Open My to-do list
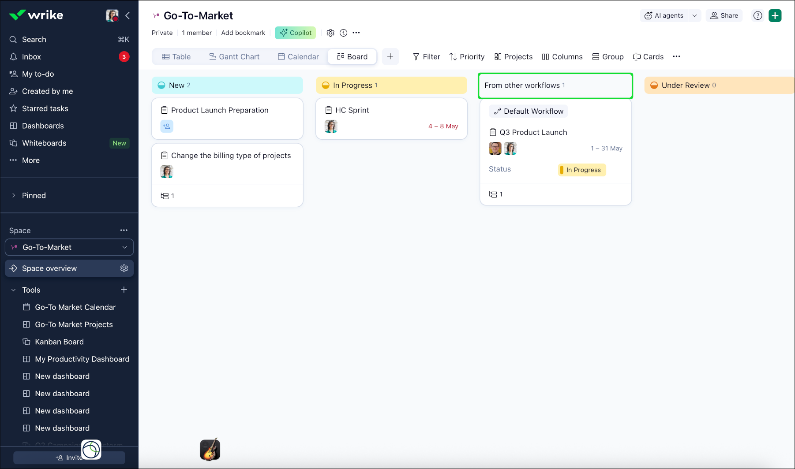795x469 pixels. click(69, 74)
